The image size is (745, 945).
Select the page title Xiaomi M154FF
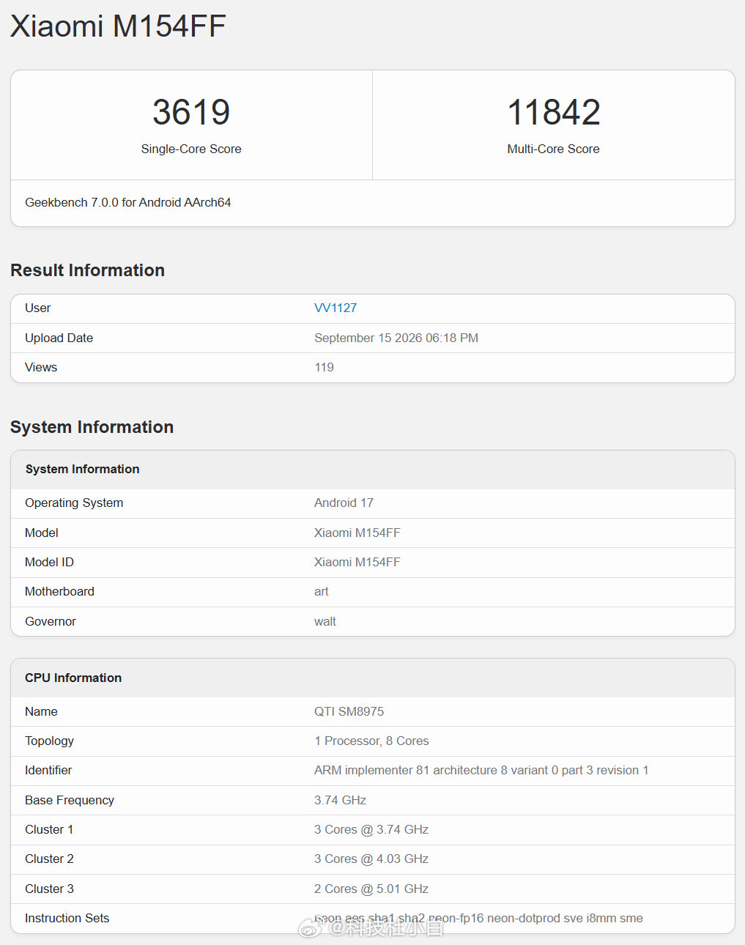click(118, 26)
